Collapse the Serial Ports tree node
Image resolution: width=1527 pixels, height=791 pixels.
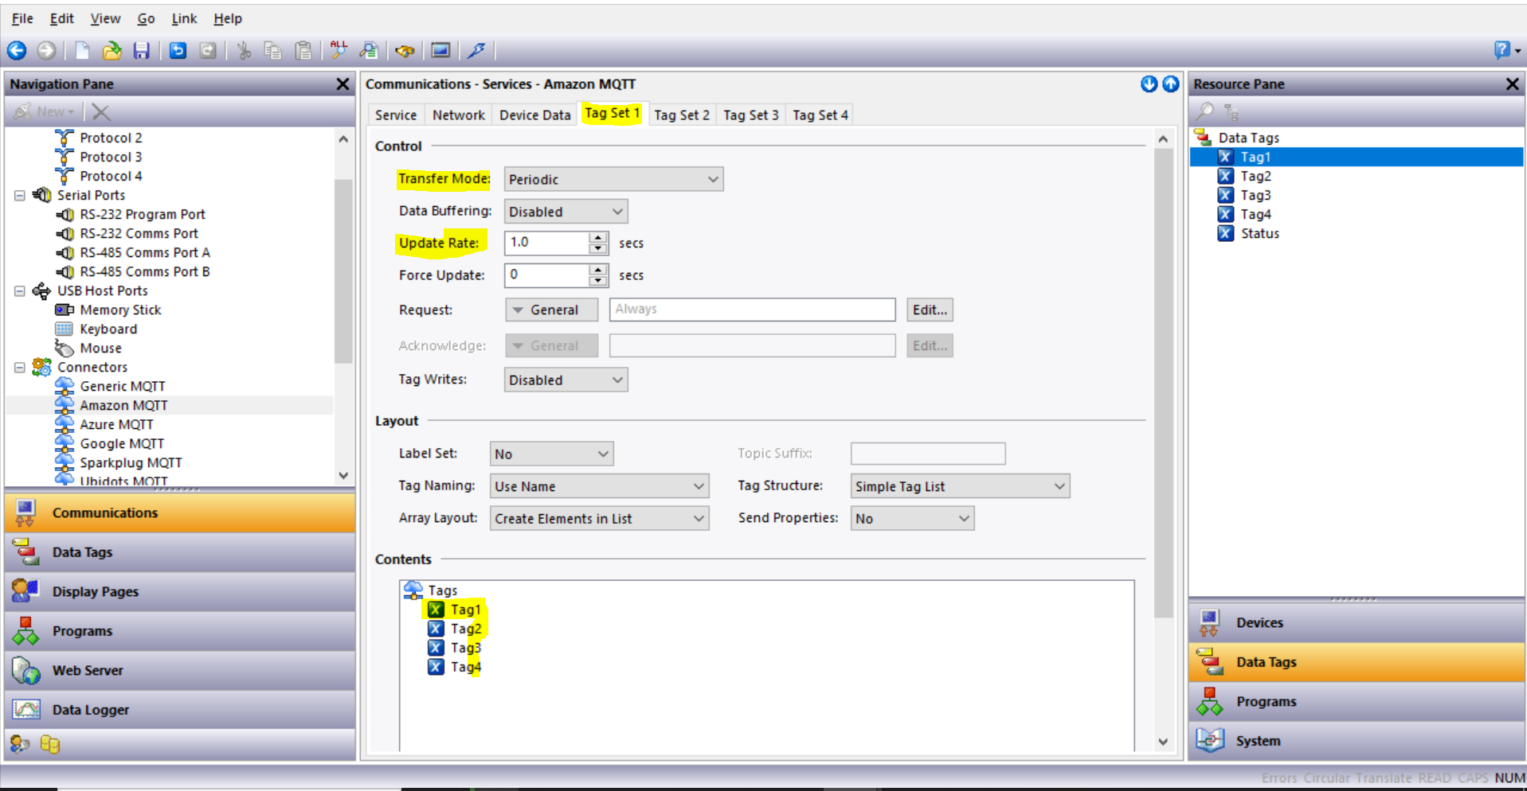click(x=20, y=195)
